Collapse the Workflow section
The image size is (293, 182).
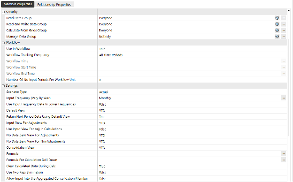[x=3, y=43]
